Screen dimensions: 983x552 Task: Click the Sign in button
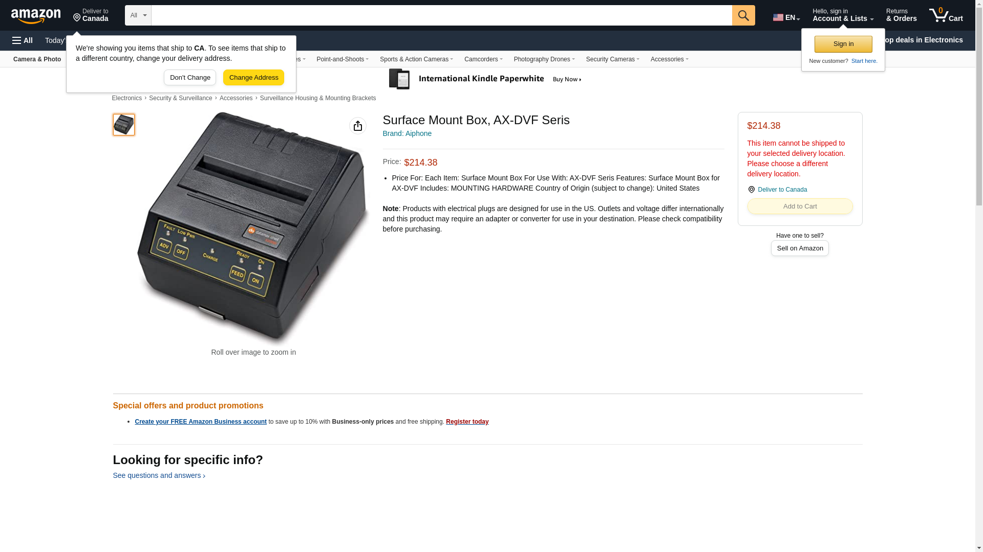pos(843,44)
